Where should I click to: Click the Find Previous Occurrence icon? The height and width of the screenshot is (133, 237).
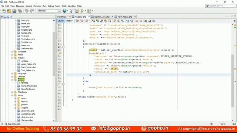[x=98, y=21]
